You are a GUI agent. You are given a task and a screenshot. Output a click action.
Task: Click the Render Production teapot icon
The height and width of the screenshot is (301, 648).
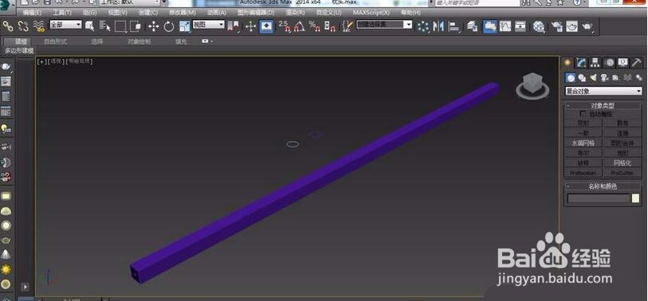pos(587,27)
